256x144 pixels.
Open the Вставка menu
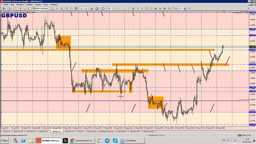(20, 4)
